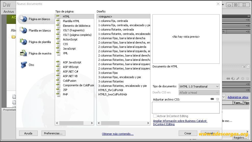The width and height of the screenshot is (252, 142).
Task: Choose the Plantilla en blanco category icon
Action: click(x=23, y=30)
